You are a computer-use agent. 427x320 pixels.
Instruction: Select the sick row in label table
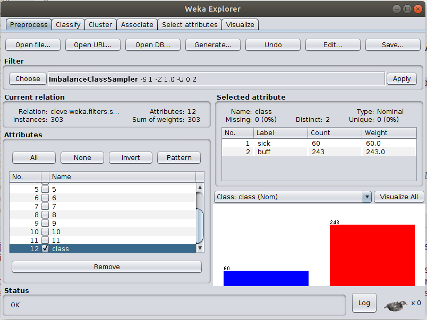click(x=319, y=143)
